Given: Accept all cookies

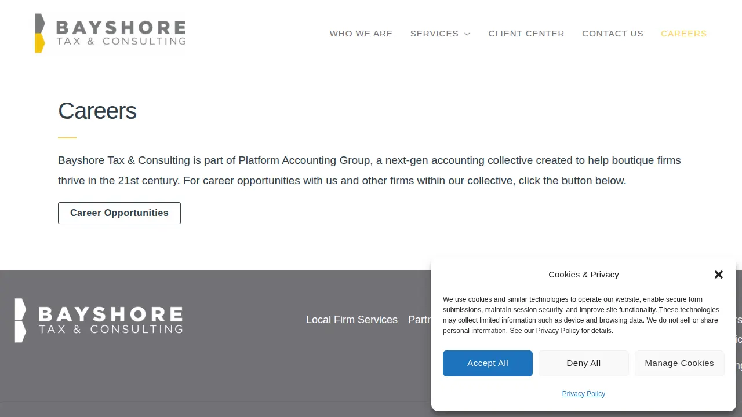Looking at the screenshot, I should click(x=488, y=363).
